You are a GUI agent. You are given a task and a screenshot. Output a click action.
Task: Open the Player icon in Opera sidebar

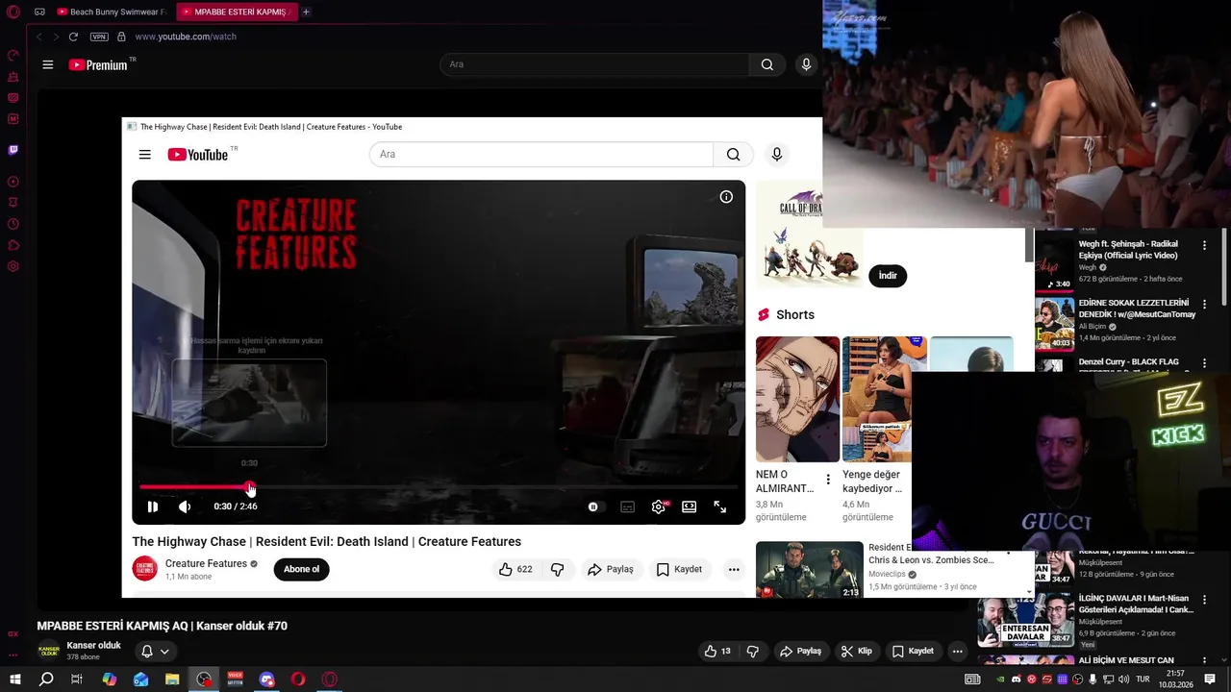pyautogui.click(x=13, y=182)
